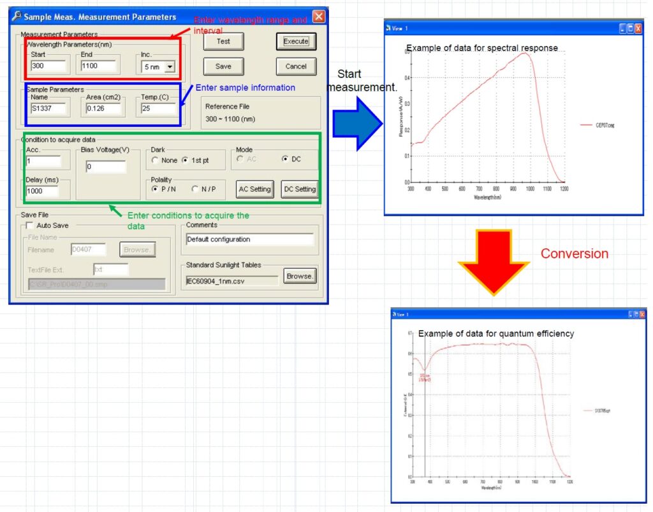The image size is (653, 512).
Task: Click the quantum efficiency chart legend entry
Action: point(597,410)
